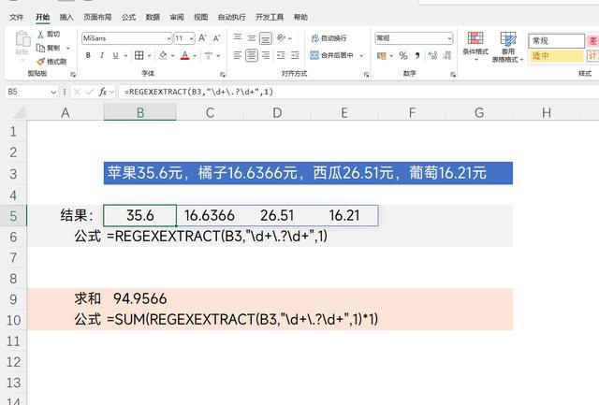Click the phonetic guide (文) icon
Viewport: 599px width, 405px height.
[x=208, y=56]
